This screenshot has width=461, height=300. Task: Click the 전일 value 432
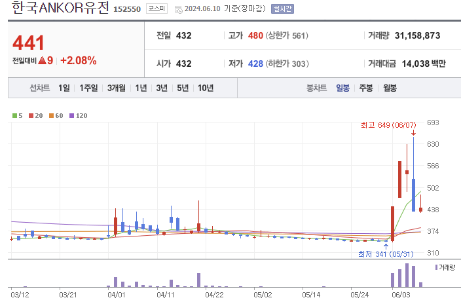tap(184, 35)
